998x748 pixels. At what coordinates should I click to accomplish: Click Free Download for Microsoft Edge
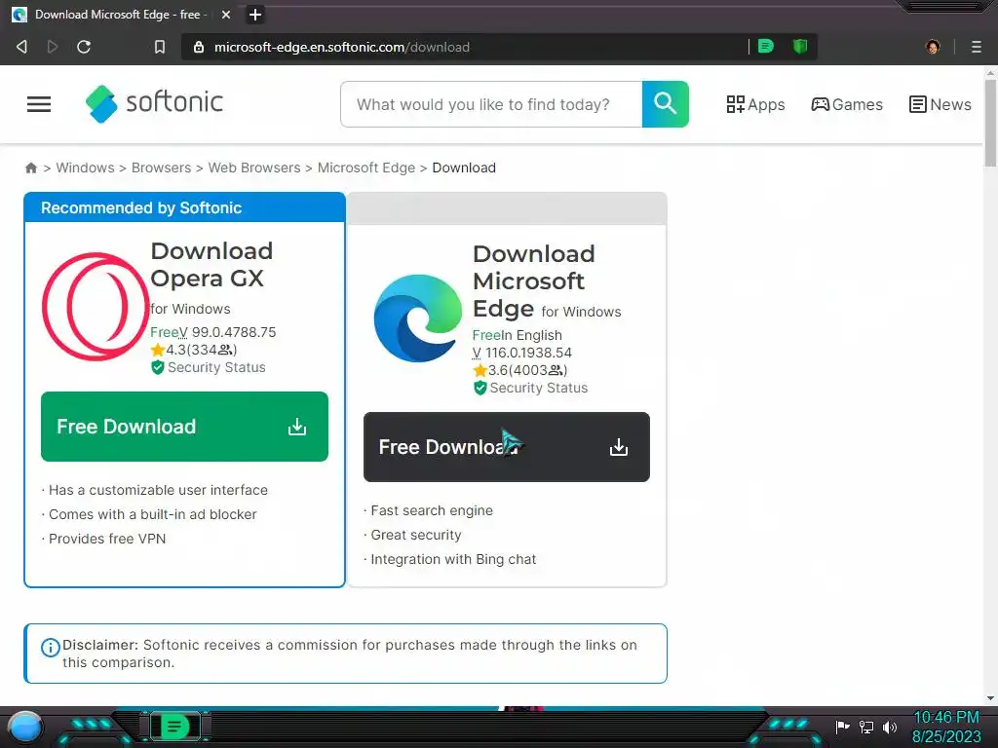(507, 447)
